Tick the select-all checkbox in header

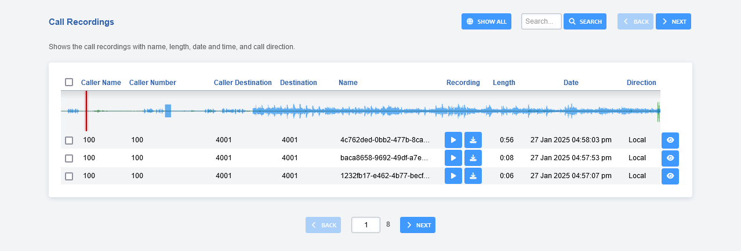(69, 82)
